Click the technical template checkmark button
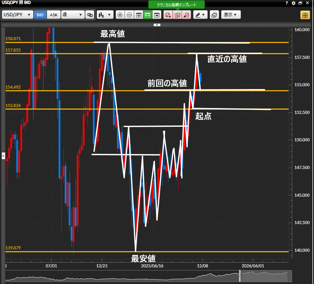This screenshot has height=284, width=314. click(177, 15)
